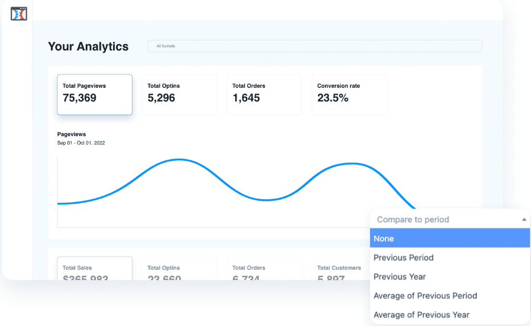Click the blue Pageviews chart line
This screenshot has width=531, height=326.
coord(179,159)
